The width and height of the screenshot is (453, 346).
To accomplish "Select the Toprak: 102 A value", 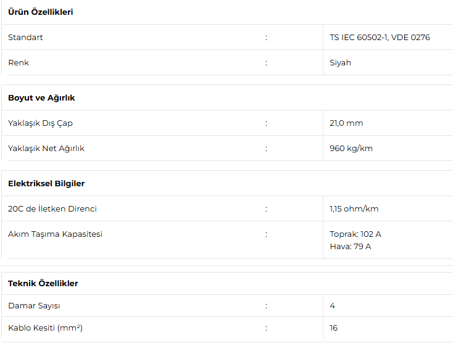I will click(355, 234).
